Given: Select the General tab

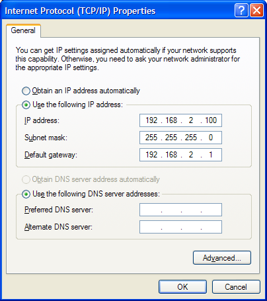Looking at the screenshot, I should click(x=23, y=30).
